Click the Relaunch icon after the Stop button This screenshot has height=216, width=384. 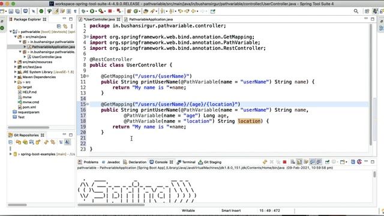click(x=119, y=11)
